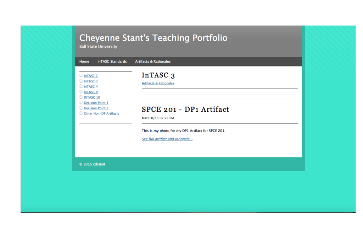Viewport: 363px width, 227px height.
Task: Click the page icon beside InTASC 2
Action: [81, 76]
